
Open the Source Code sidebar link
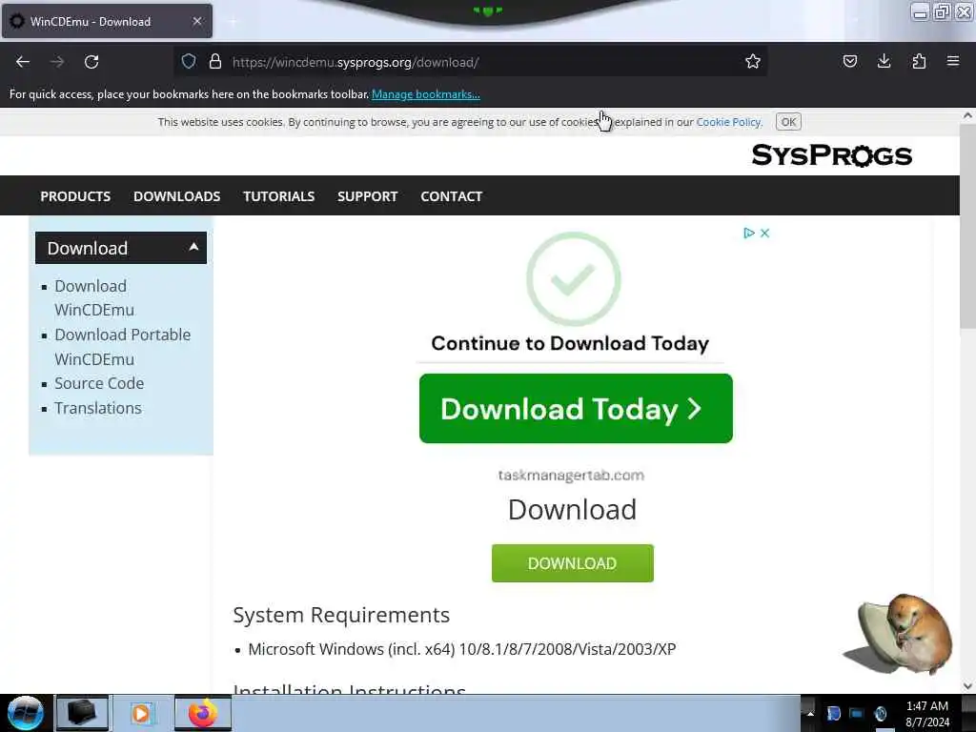tap(99, 383)
